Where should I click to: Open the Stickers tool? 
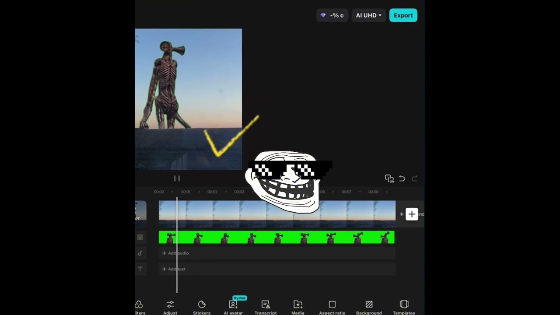[x=202, y=308]
